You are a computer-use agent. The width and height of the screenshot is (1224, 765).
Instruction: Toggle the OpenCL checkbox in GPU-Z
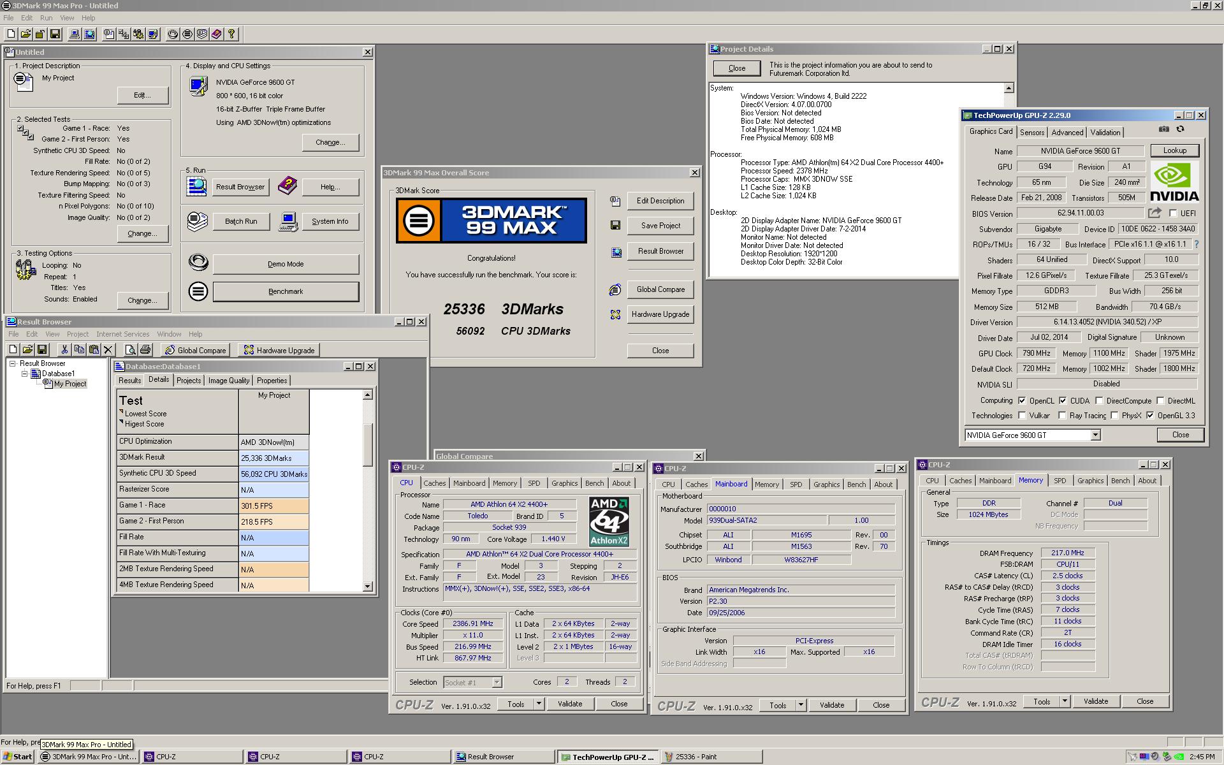click(1022, 401)
